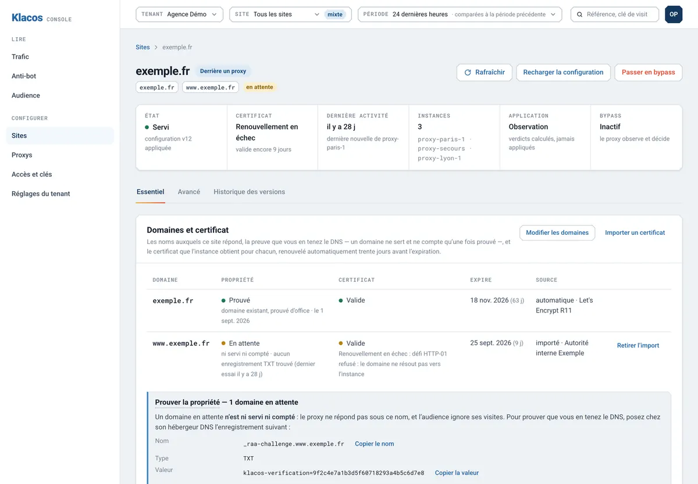Open Anti-bot in the sidebar
Viewport: 698px width, 484px height.
(60, 76)
